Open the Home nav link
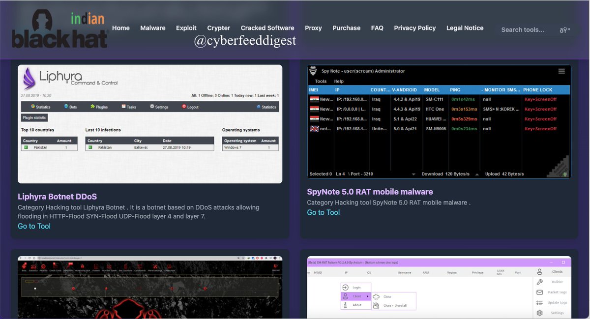The height and width of the screenshot is (319, 590). [121, 28]
